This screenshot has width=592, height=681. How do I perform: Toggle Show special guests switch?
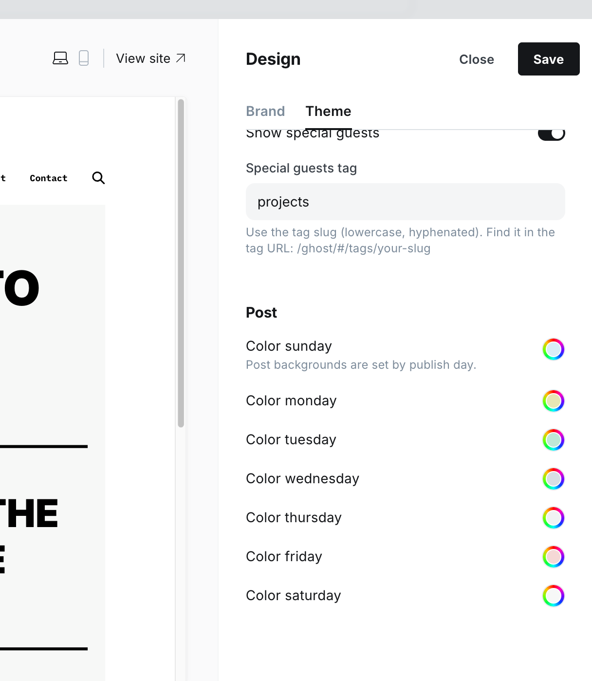pyautogui.click(x=551, y=134)
